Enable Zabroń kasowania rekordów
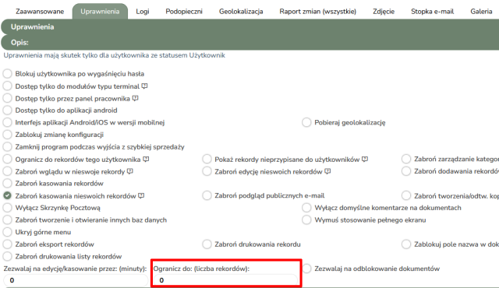The width and height of the screenshot is (499, 288). 7,183
